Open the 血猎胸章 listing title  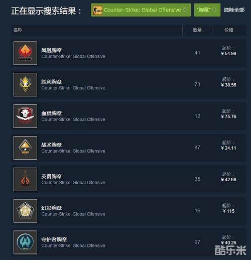(52, 113)
